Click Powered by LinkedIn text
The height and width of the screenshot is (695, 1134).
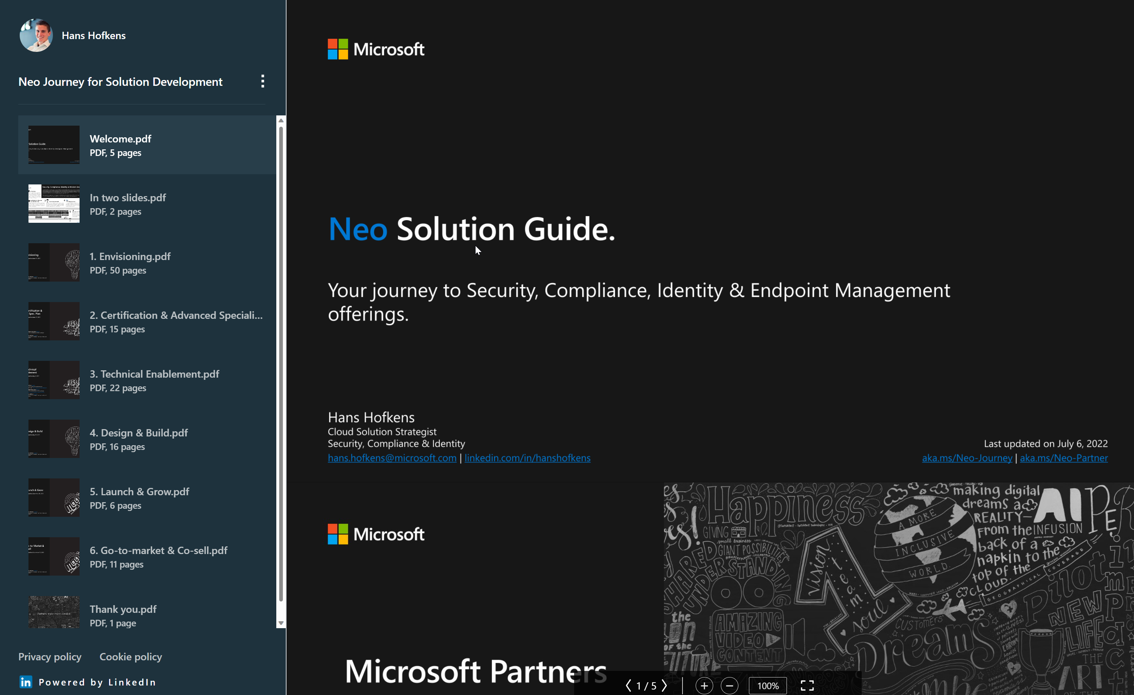pos(97,682)
